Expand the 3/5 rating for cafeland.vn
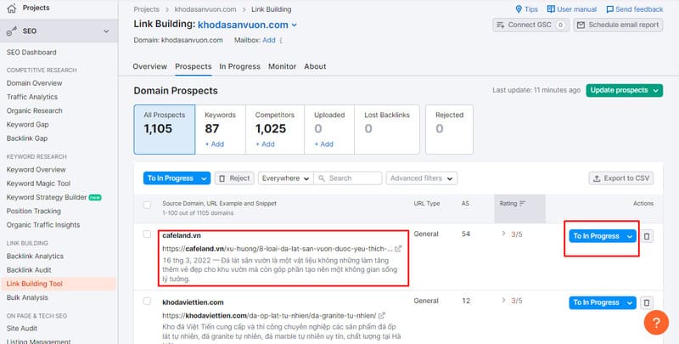 [504, 233]
